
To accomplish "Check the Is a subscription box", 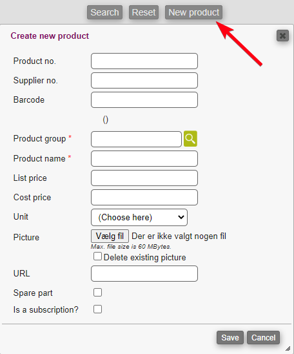I will pos(97,309).
